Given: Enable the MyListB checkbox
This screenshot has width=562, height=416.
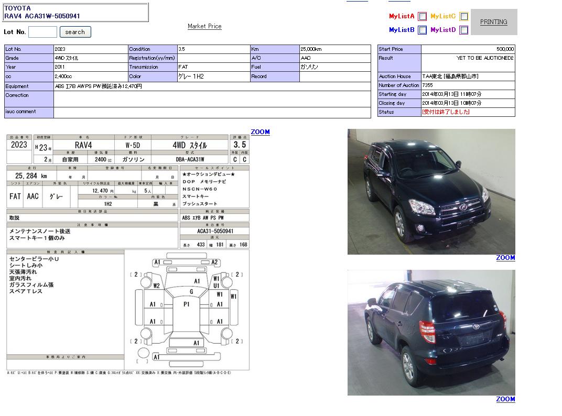Looking at the screenshot, I should point(422,30).
